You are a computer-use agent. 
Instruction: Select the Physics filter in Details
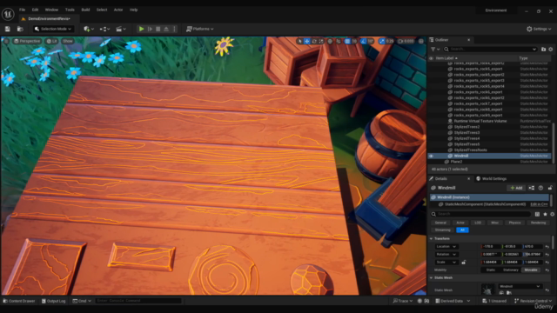(x=514, y=223)
